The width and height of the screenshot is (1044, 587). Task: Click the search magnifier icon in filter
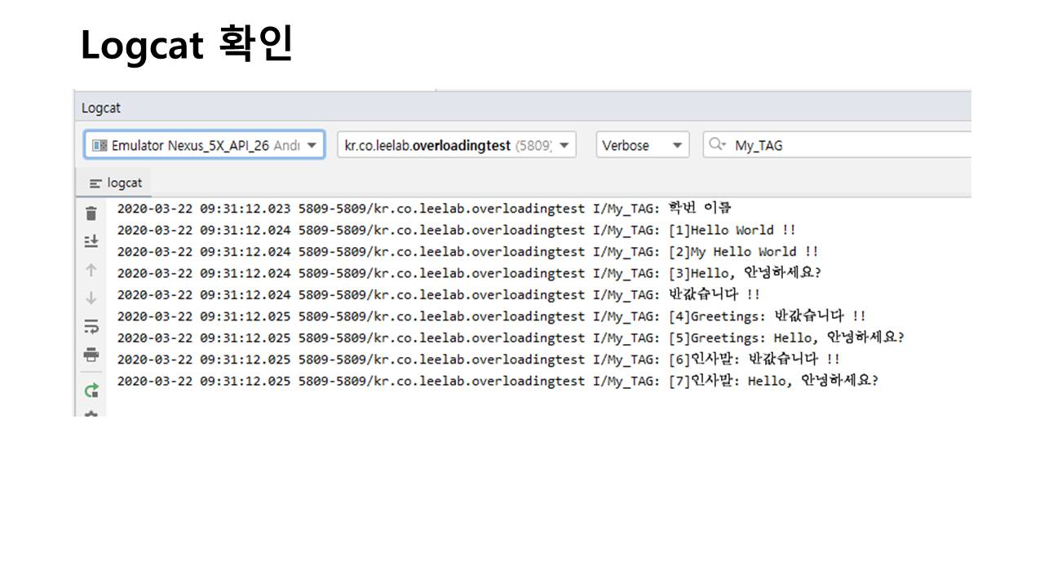[x=717, y=145]
